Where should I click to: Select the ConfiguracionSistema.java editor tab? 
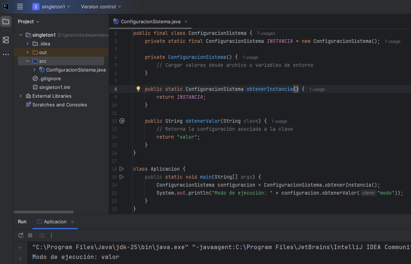[150, 21]
